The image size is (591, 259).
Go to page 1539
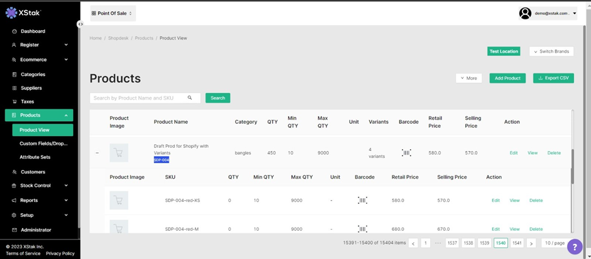pos(484,243)
